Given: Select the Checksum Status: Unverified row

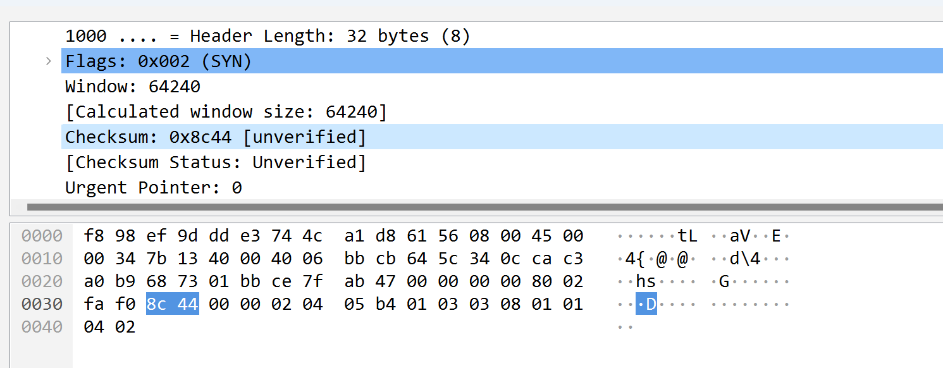Looking at the screenshot, I should [502, 163].
